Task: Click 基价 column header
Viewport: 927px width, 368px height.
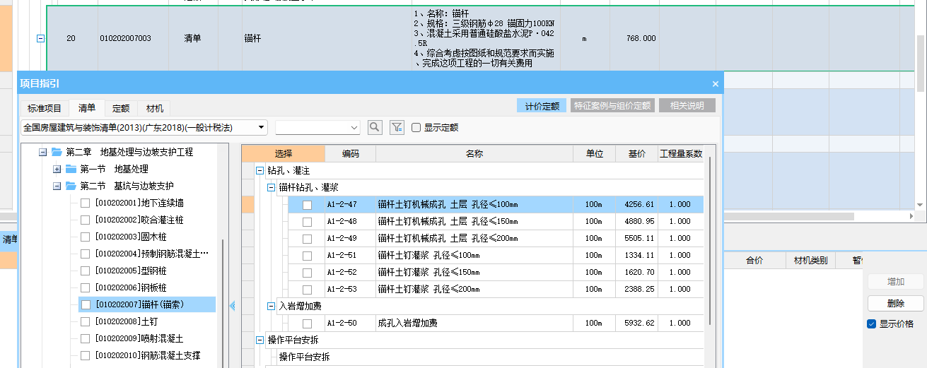Action: [636, 153]
